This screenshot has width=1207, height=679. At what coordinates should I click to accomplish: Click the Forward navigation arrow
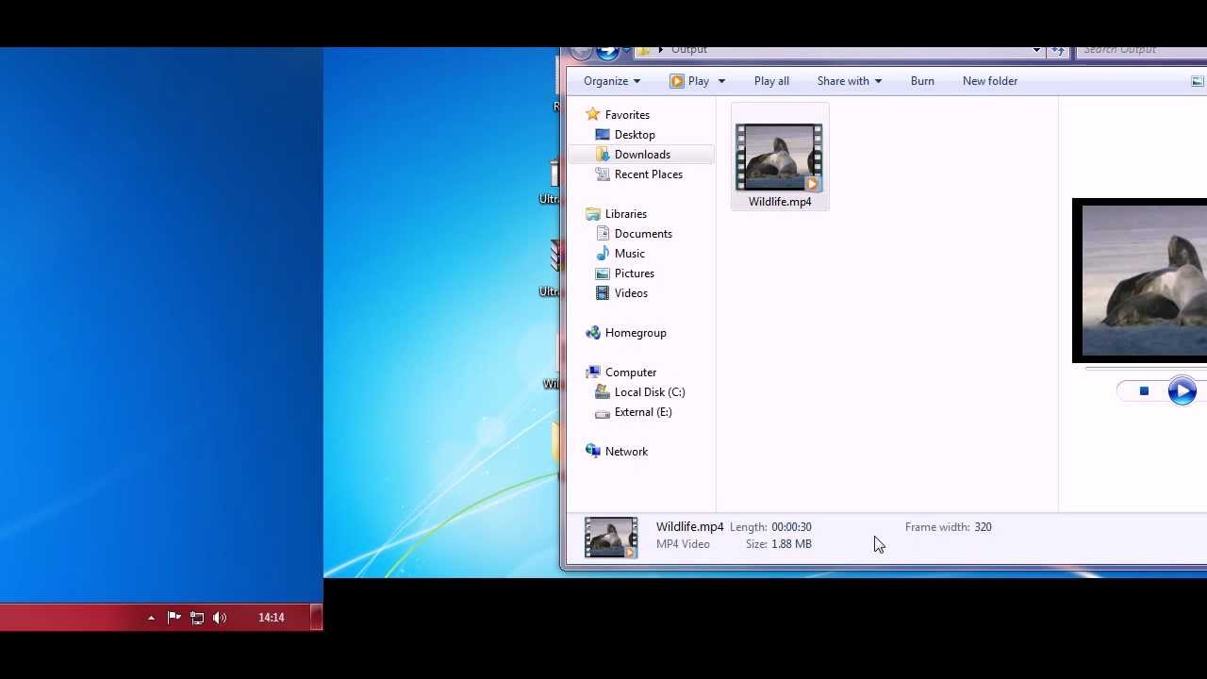tap(607, 52)
